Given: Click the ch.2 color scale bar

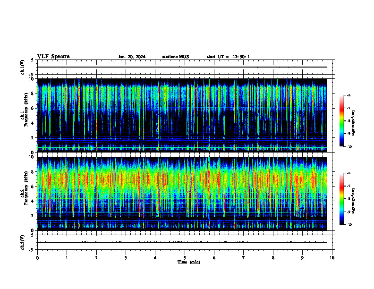Looking at the screenshot, I should (x=342, y=199).
